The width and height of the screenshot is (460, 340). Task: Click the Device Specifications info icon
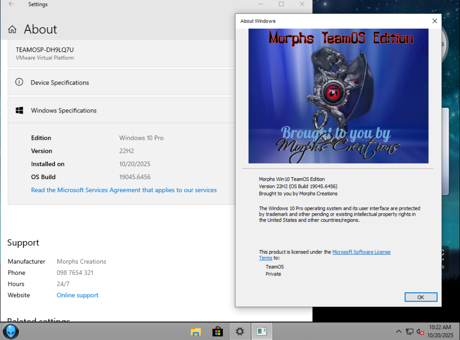(x=19, y=82)
